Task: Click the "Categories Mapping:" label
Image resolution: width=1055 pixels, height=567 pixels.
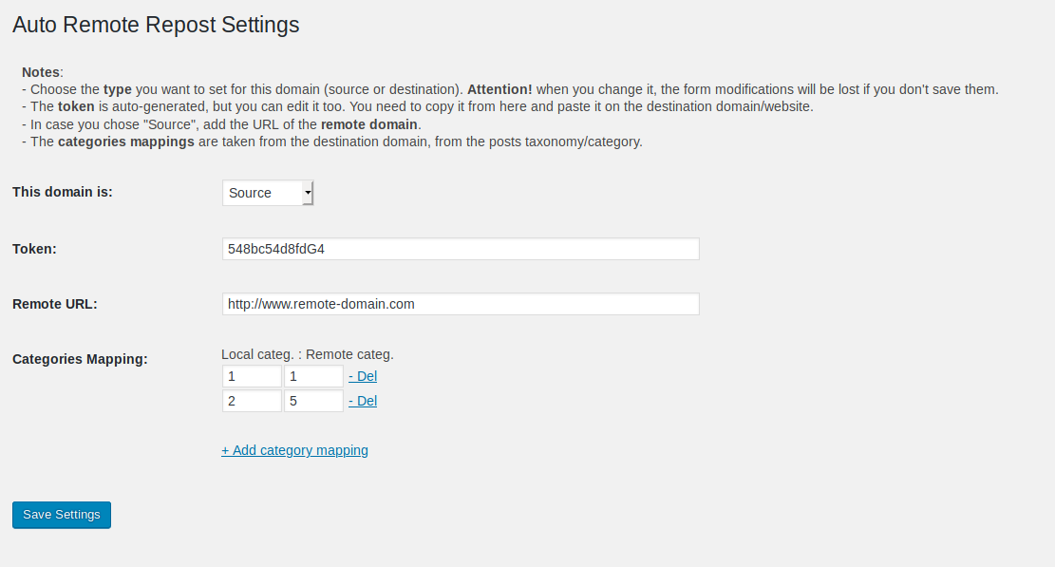Action: 80,359
